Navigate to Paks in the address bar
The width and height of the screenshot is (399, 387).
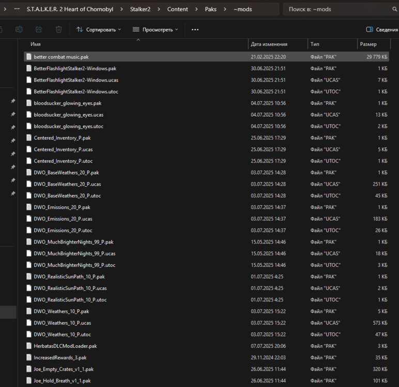click(210, 9)
